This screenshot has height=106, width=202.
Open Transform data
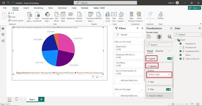(91, 17)
